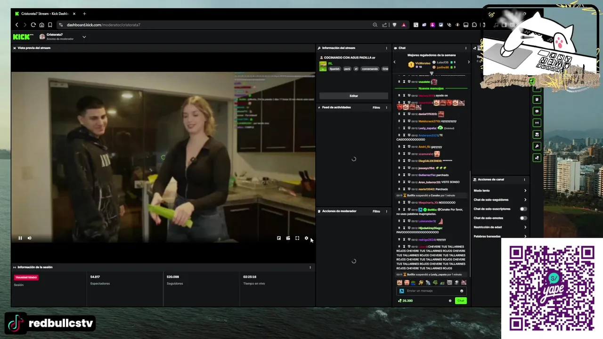The width and height of the screenshot is (603, 339).
Task: Open Chat panel options menu
Action: [466, 48]
